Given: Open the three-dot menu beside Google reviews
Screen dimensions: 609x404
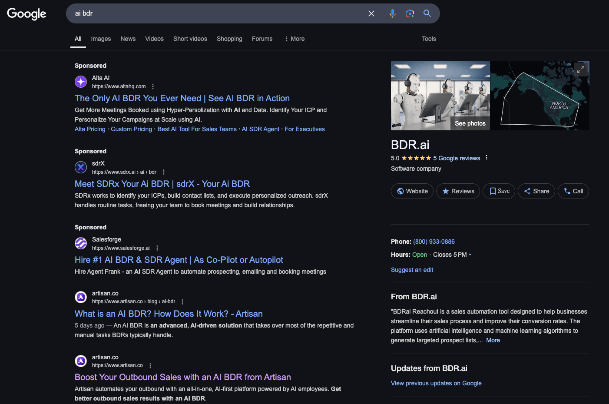Looking at the screenshot, I should (487, 158).
